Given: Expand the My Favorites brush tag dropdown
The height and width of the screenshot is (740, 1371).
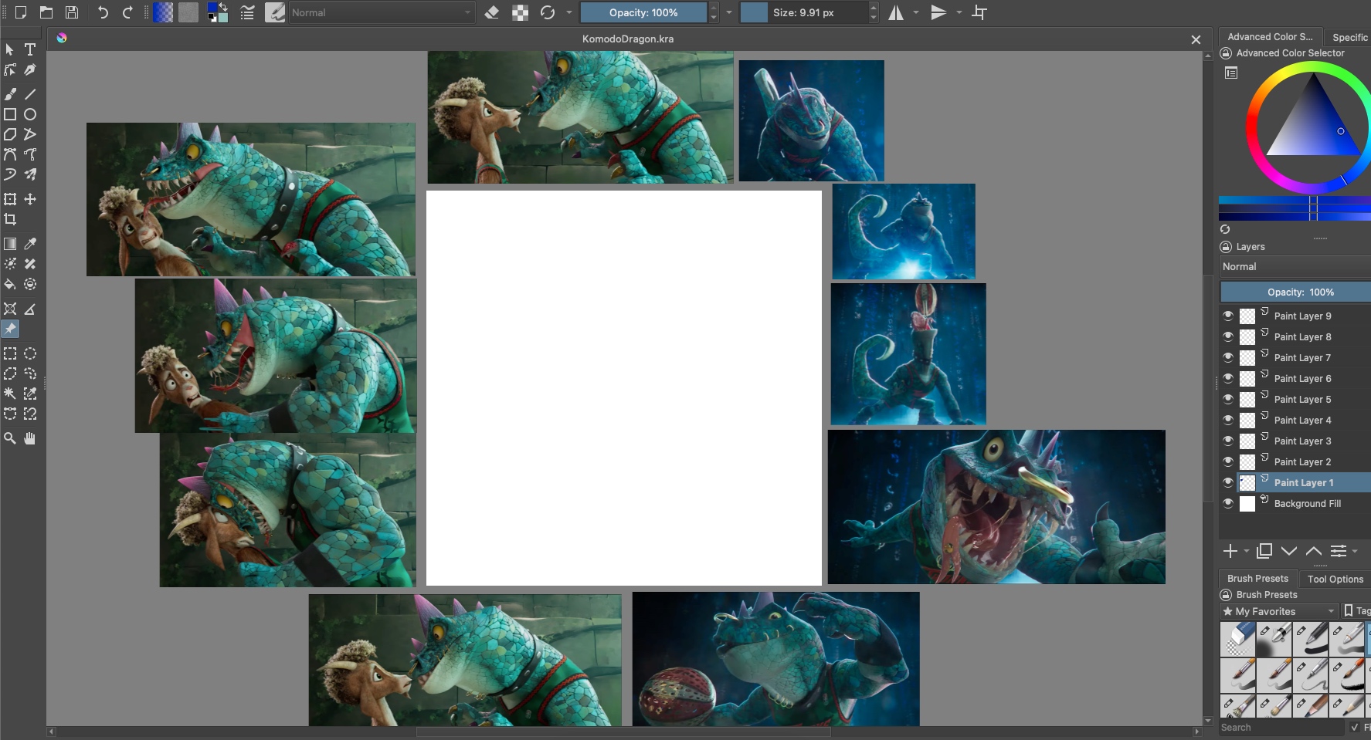Looking at the screenshot, I should click(1278, 611).
